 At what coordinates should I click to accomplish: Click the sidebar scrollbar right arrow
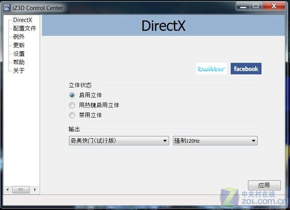pyautogui.click(x=35, y=190)
